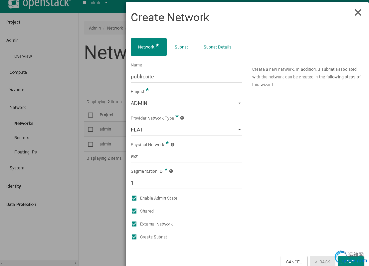Check the first admin row checkbox
The image size is (369, 266).
point(91,130)
